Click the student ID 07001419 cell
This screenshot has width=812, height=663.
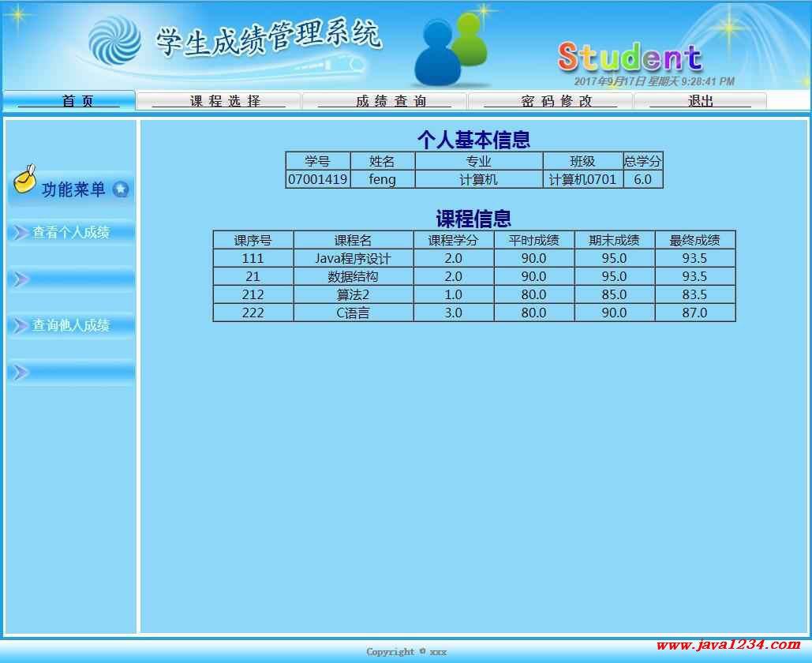pyautogui.click(x=317, y=179)
